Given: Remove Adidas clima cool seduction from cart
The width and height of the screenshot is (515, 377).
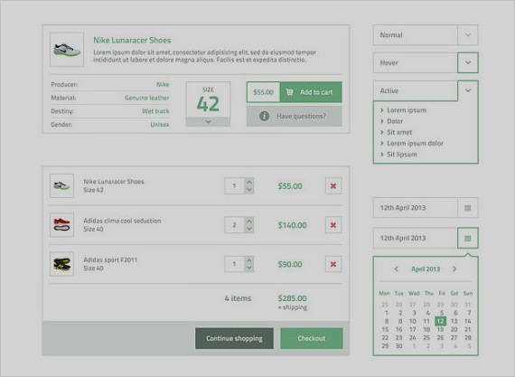Looking at the screenshot, I should click(333, 225).
